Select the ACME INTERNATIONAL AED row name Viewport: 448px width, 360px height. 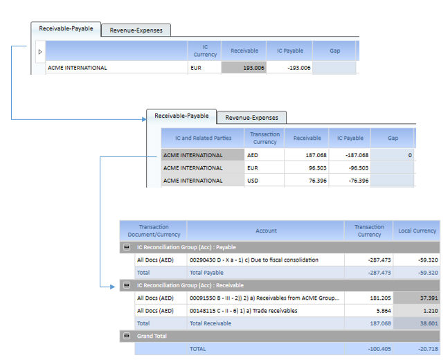point(203,155)
